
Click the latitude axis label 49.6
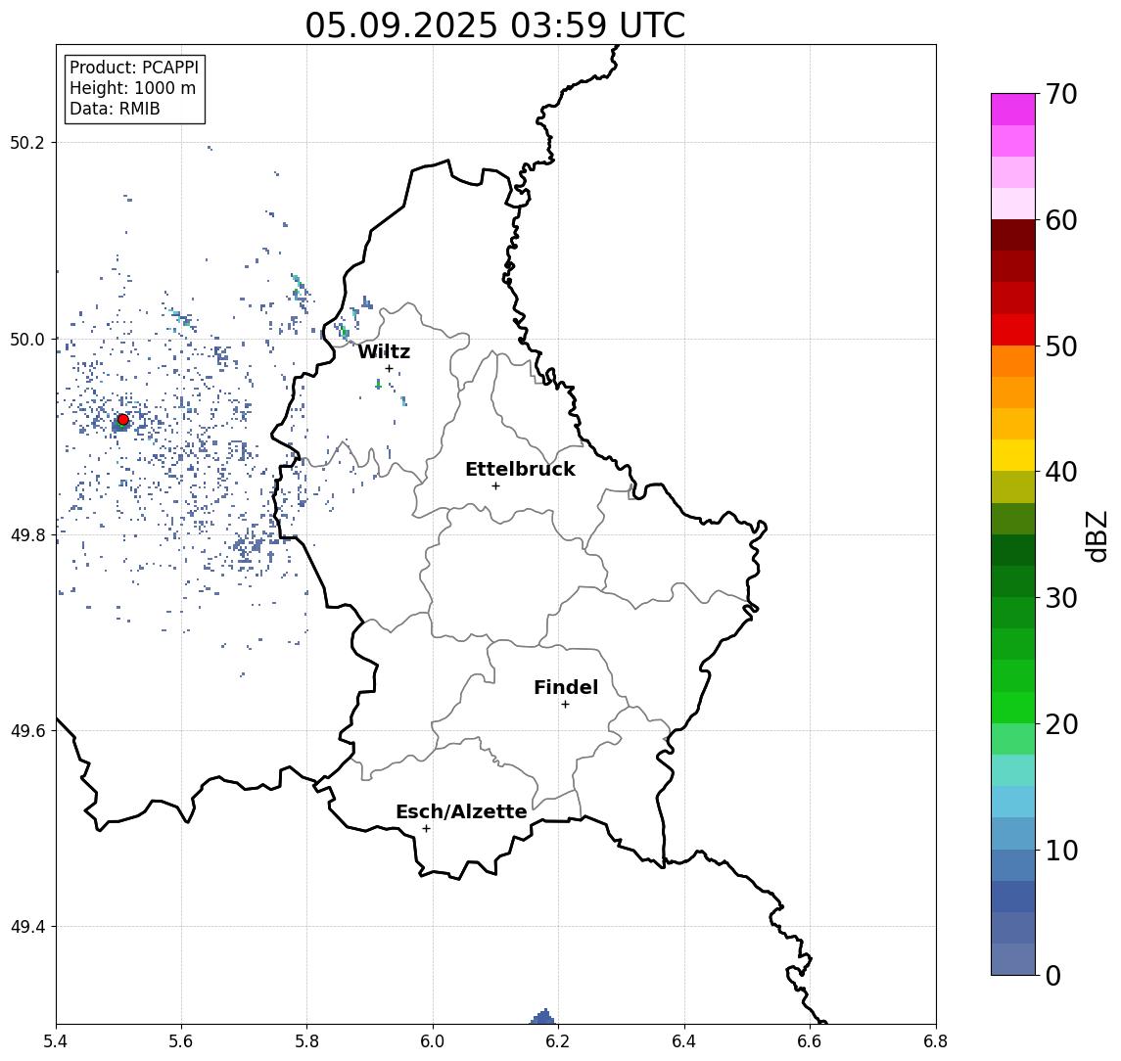(x=27, y=731)
